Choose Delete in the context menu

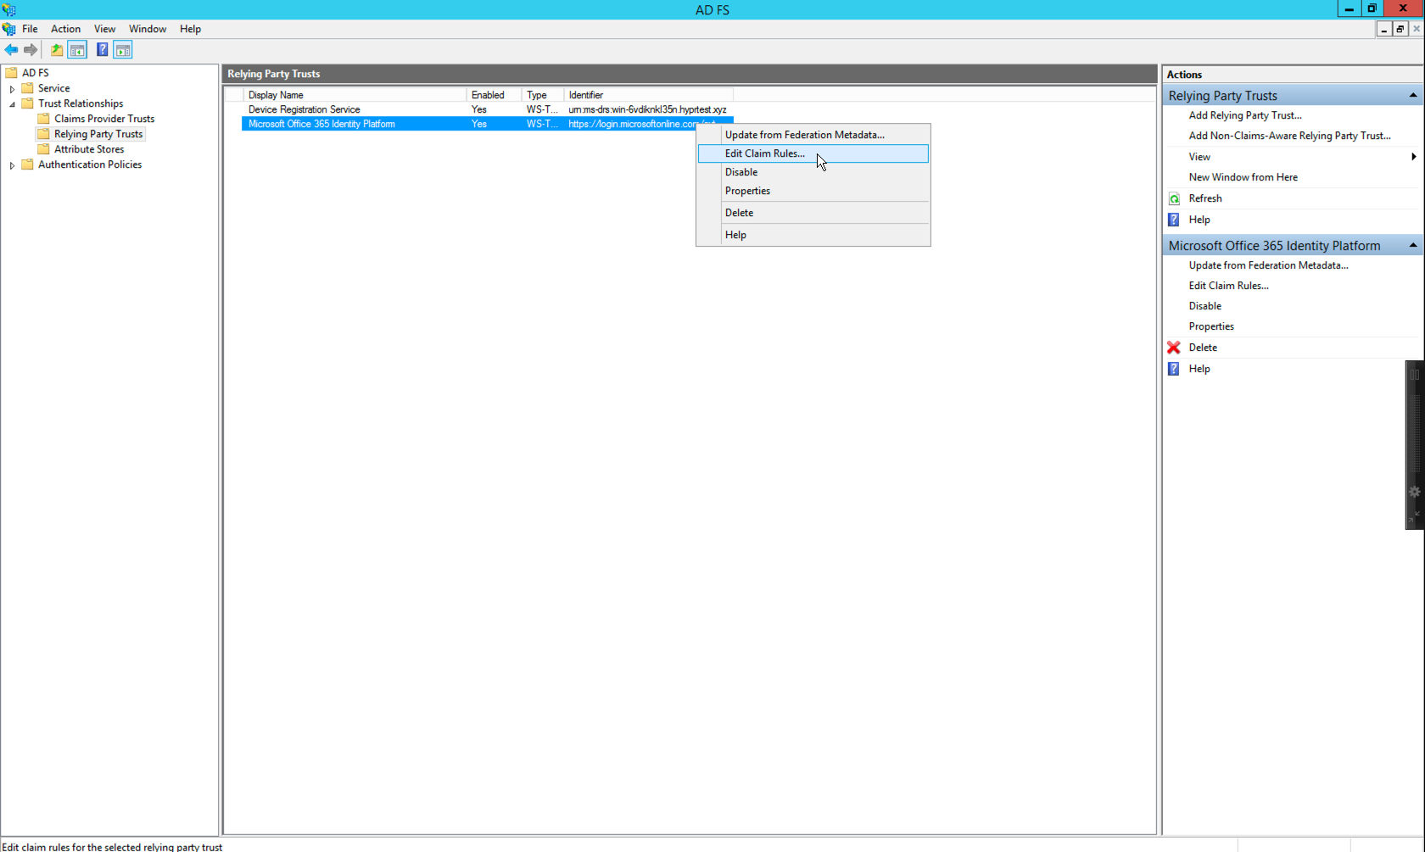coord(813,213)
